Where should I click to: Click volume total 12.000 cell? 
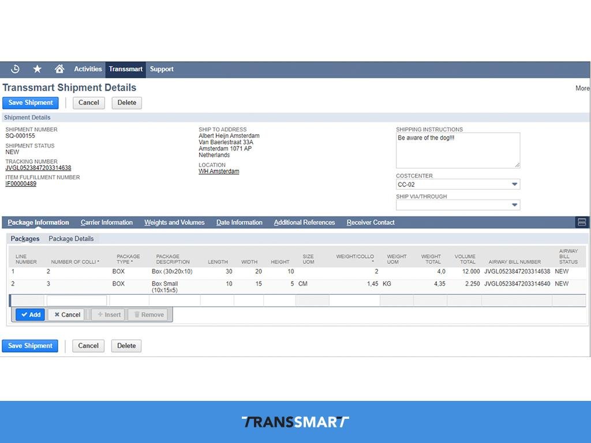[471, 272]
